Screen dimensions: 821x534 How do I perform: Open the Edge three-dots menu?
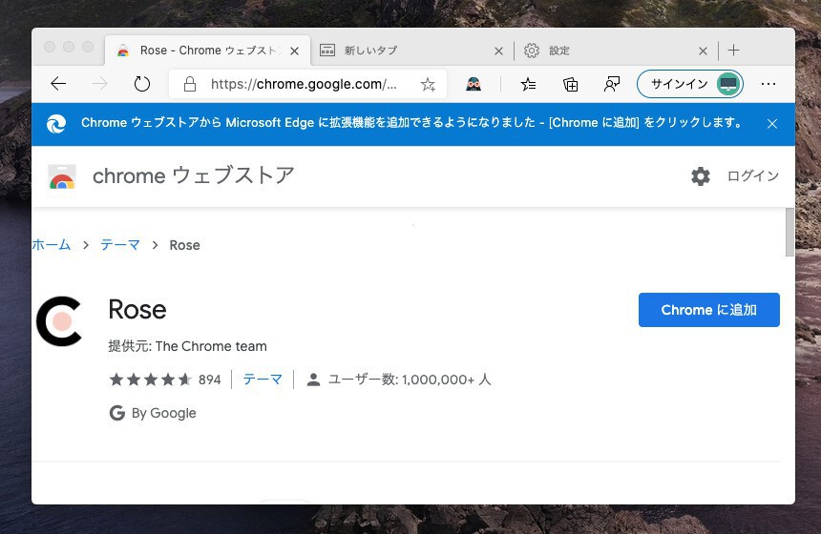(x=769, y=84)
